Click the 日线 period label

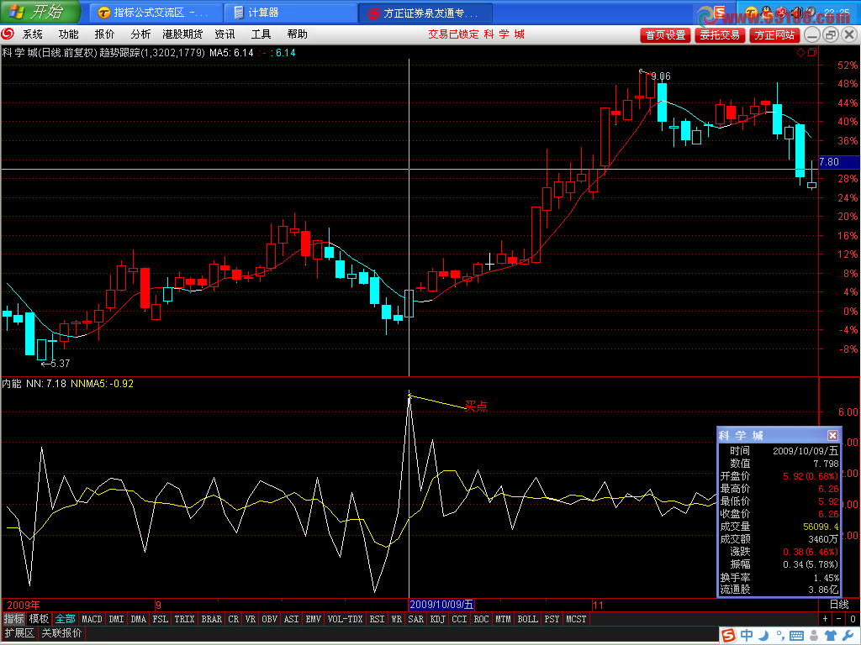[839, 605]
